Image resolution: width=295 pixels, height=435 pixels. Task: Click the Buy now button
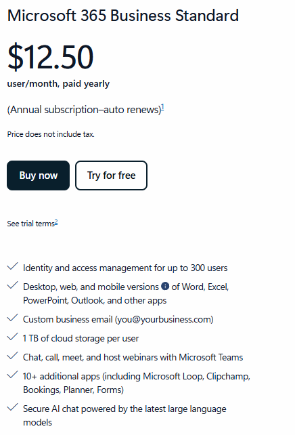(x=38, y=175)
